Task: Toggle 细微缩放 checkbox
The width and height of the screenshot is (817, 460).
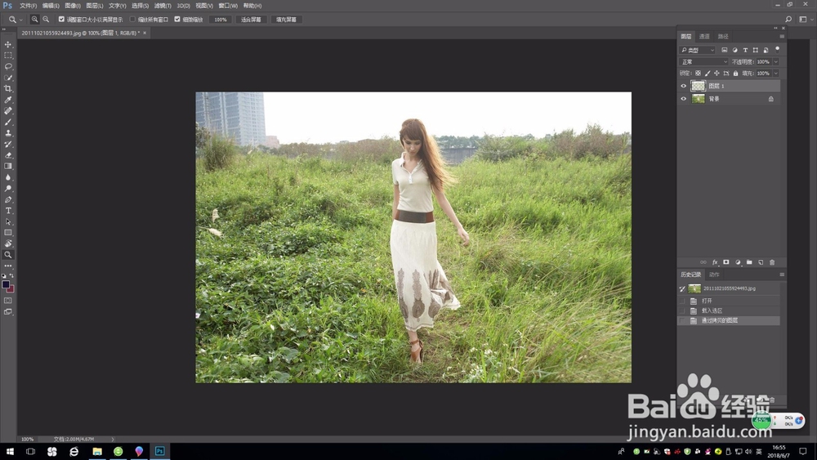Action: [177, 20]
